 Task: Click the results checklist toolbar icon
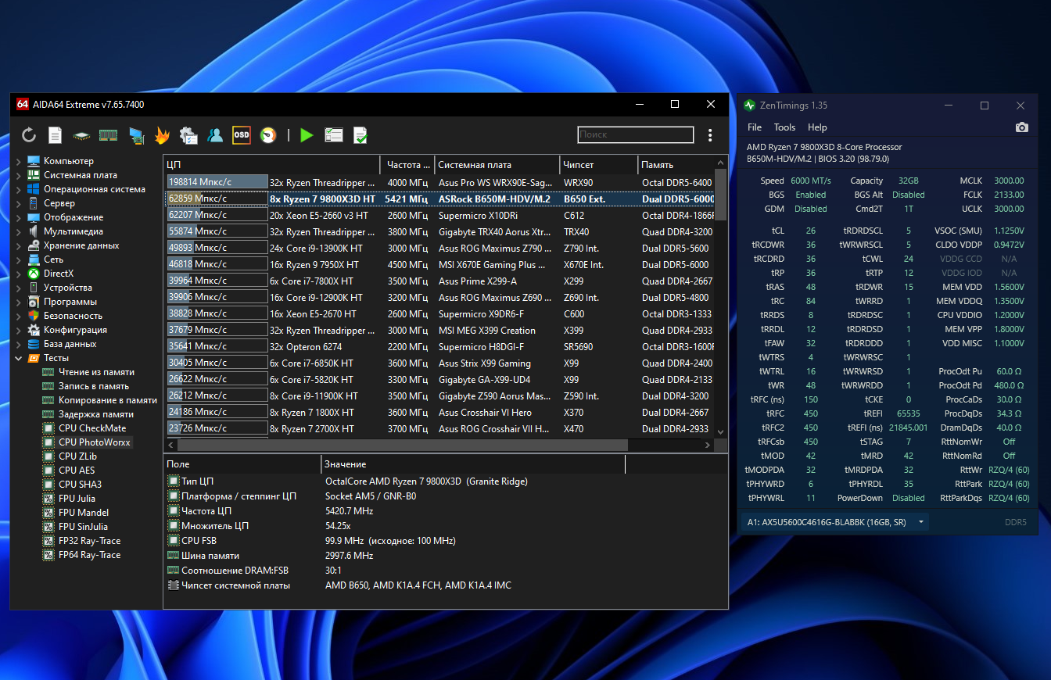[334, 135]
